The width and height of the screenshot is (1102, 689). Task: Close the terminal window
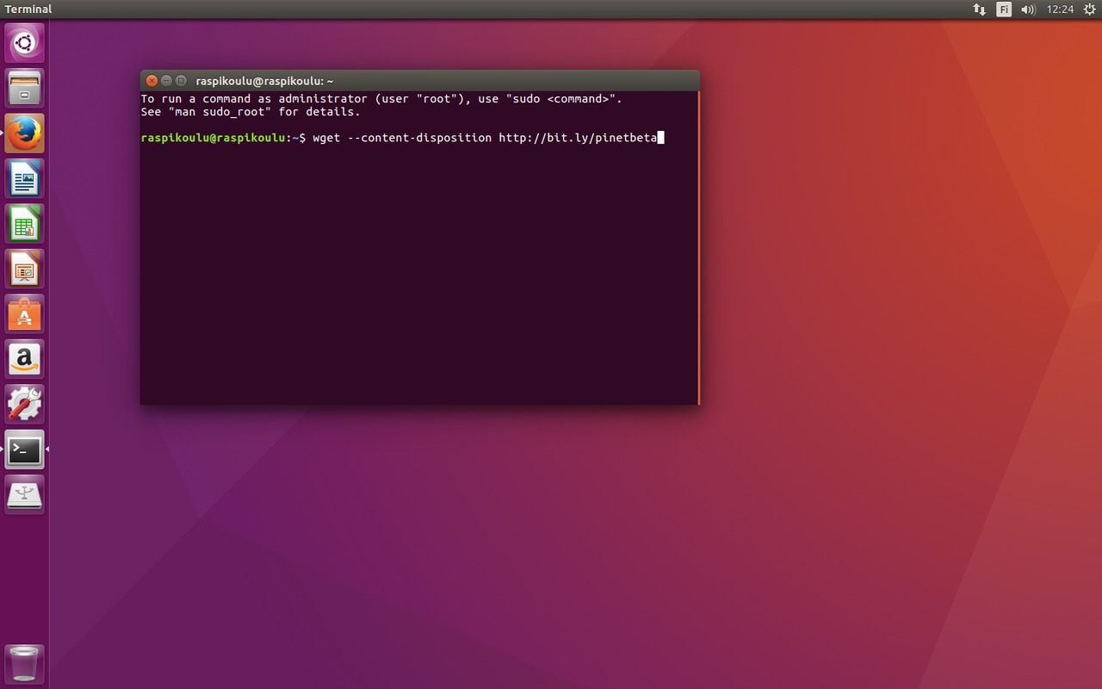tap(152, 81)
